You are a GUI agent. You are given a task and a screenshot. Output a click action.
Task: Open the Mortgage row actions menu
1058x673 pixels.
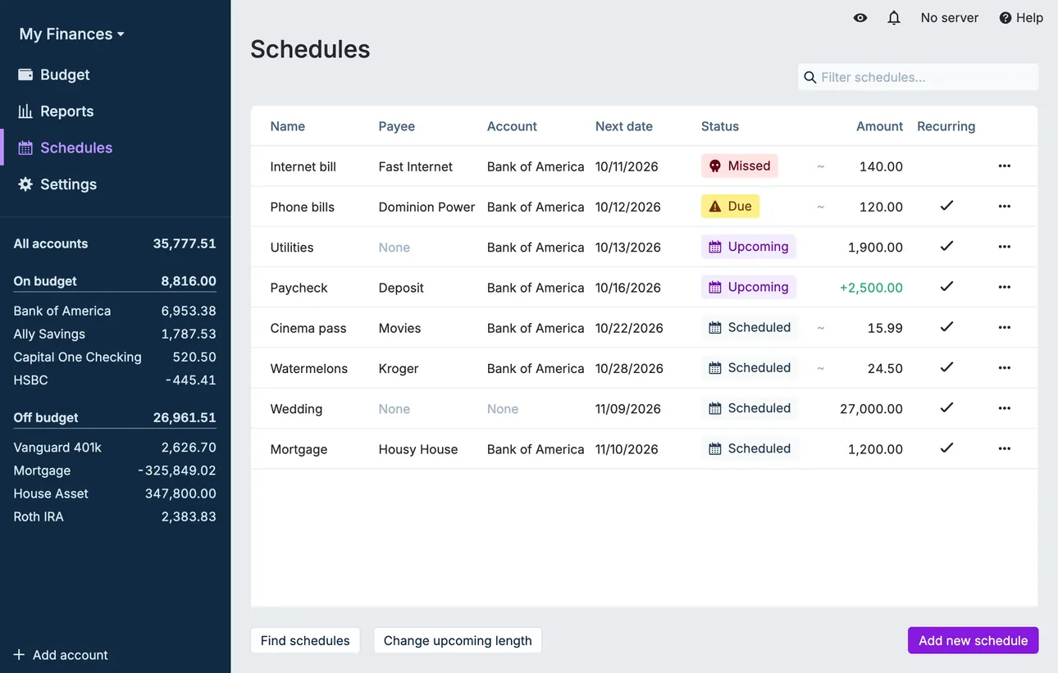[x=1004, y=448]
